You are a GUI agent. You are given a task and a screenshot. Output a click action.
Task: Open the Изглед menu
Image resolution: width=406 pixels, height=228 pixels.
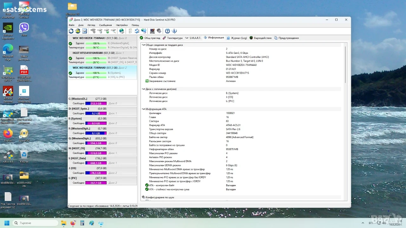coord(91,25)
